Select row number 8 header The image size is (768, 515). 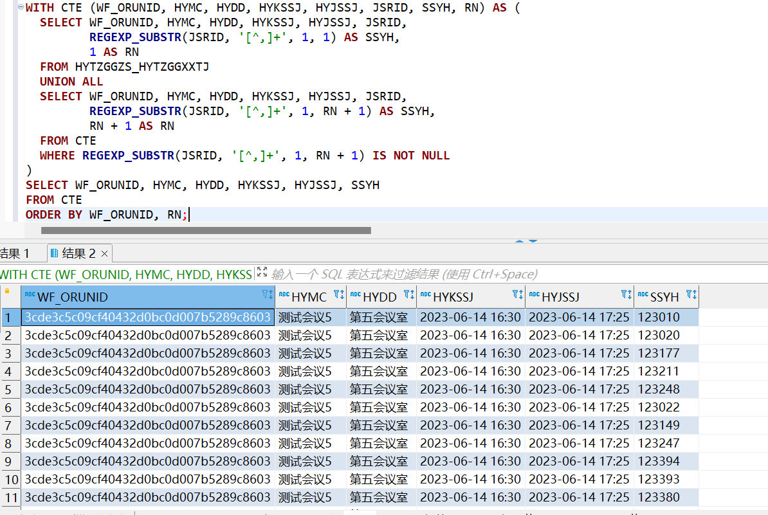[x=10, y=444]
